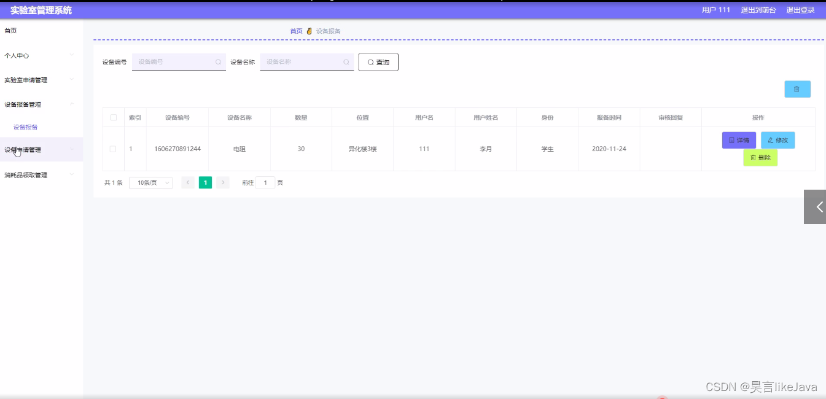Click 用户 111 in the header
Screen dimensions: 826x399
tap(716, 10)
